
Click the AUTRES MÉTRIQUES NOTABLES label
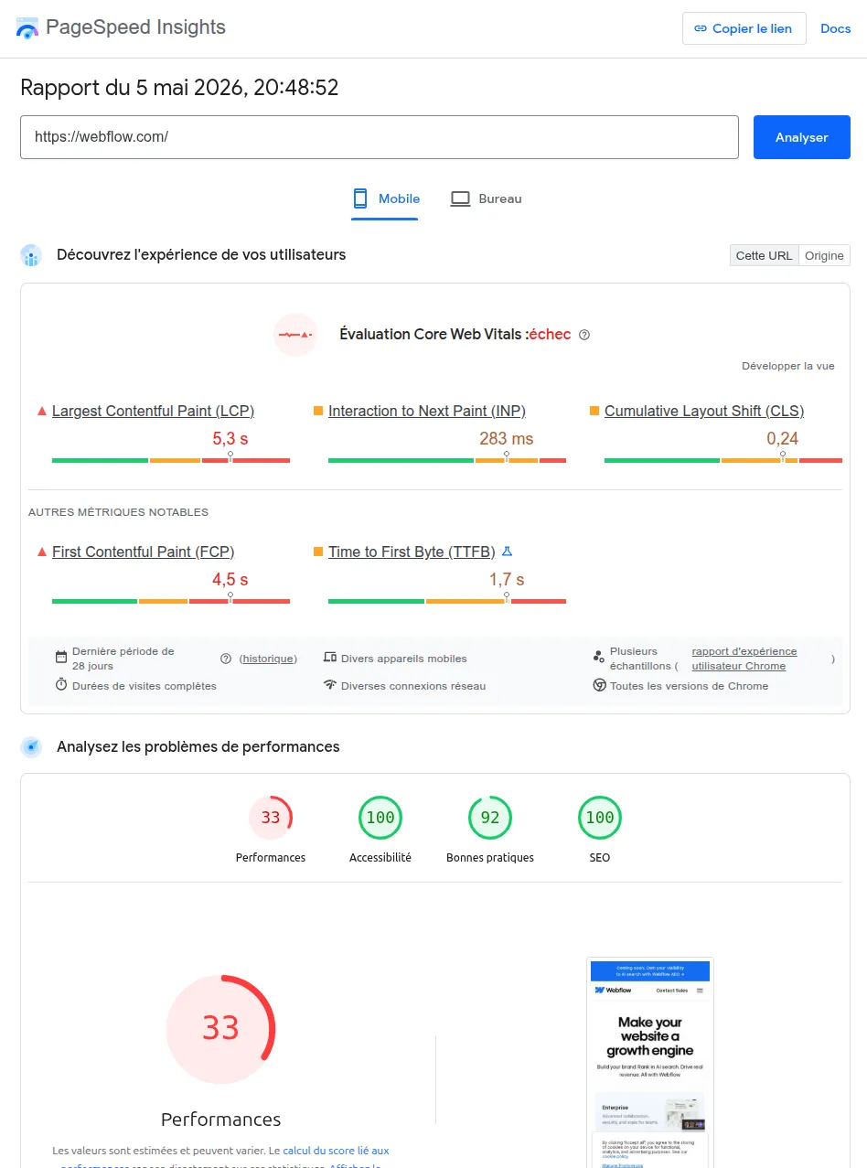point(118,512)
